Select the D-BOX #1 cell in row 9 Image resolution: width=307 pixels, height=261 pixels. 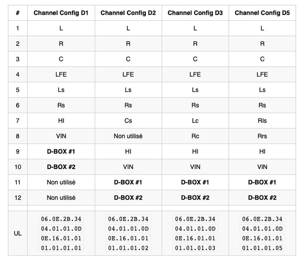coord(61,151)
